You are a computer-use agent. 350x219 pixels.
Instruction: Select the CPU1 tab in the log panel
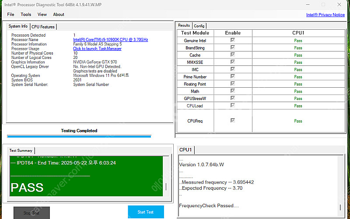185,150
